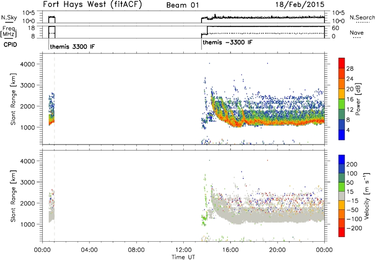
Task: Click the '20:00' time tick label
Action: [x=277, y=250]
